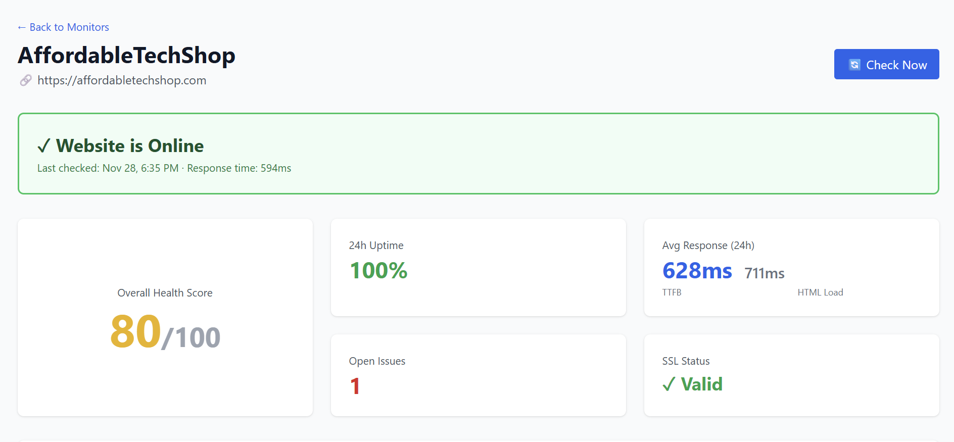954x442 pixels.
Task: Click the AffordableTechShop page heading
Action: coord(126,56)
